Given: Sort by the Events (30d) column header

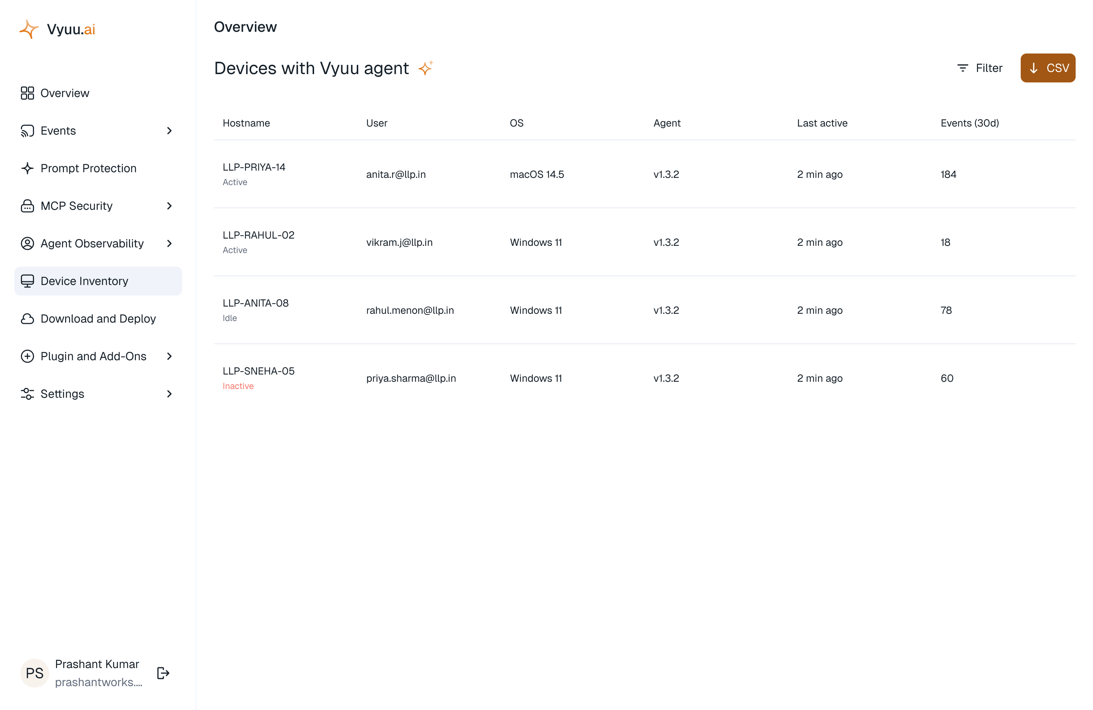Looking at the screenshot, I should point(969,123).
